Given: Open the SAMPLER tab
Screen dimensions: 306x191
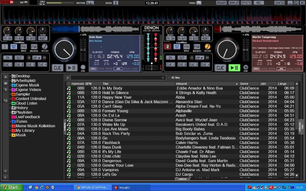Looking at the screenshot, I should coord(234,3).
